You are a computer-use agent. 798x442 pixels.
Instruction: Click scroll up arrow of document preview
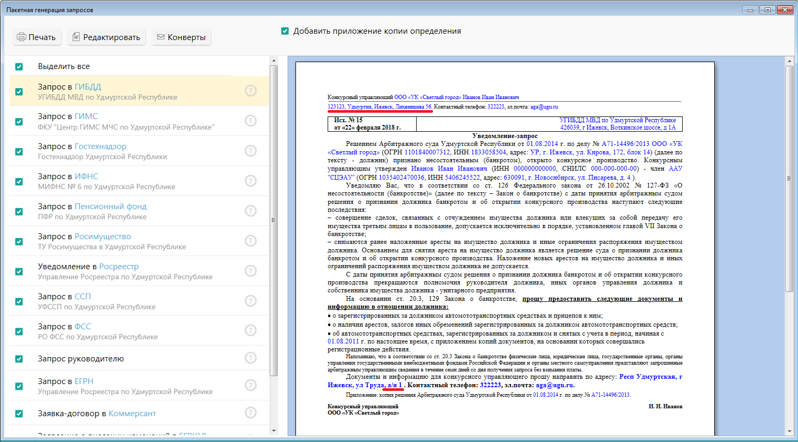[x=789, y=62]
